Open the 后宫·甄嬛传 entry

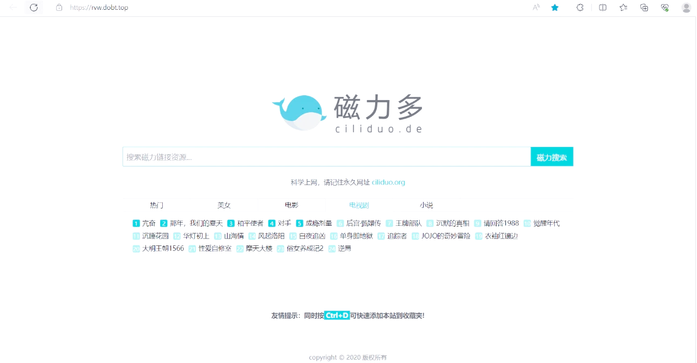pos(363,223)
